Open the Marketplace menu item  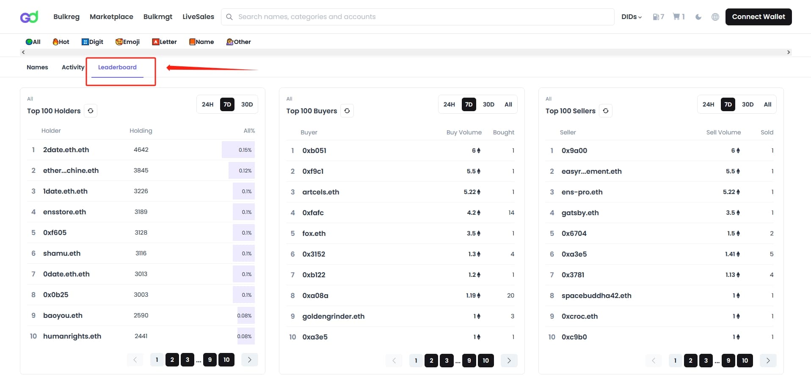click(x=111, y=17)
